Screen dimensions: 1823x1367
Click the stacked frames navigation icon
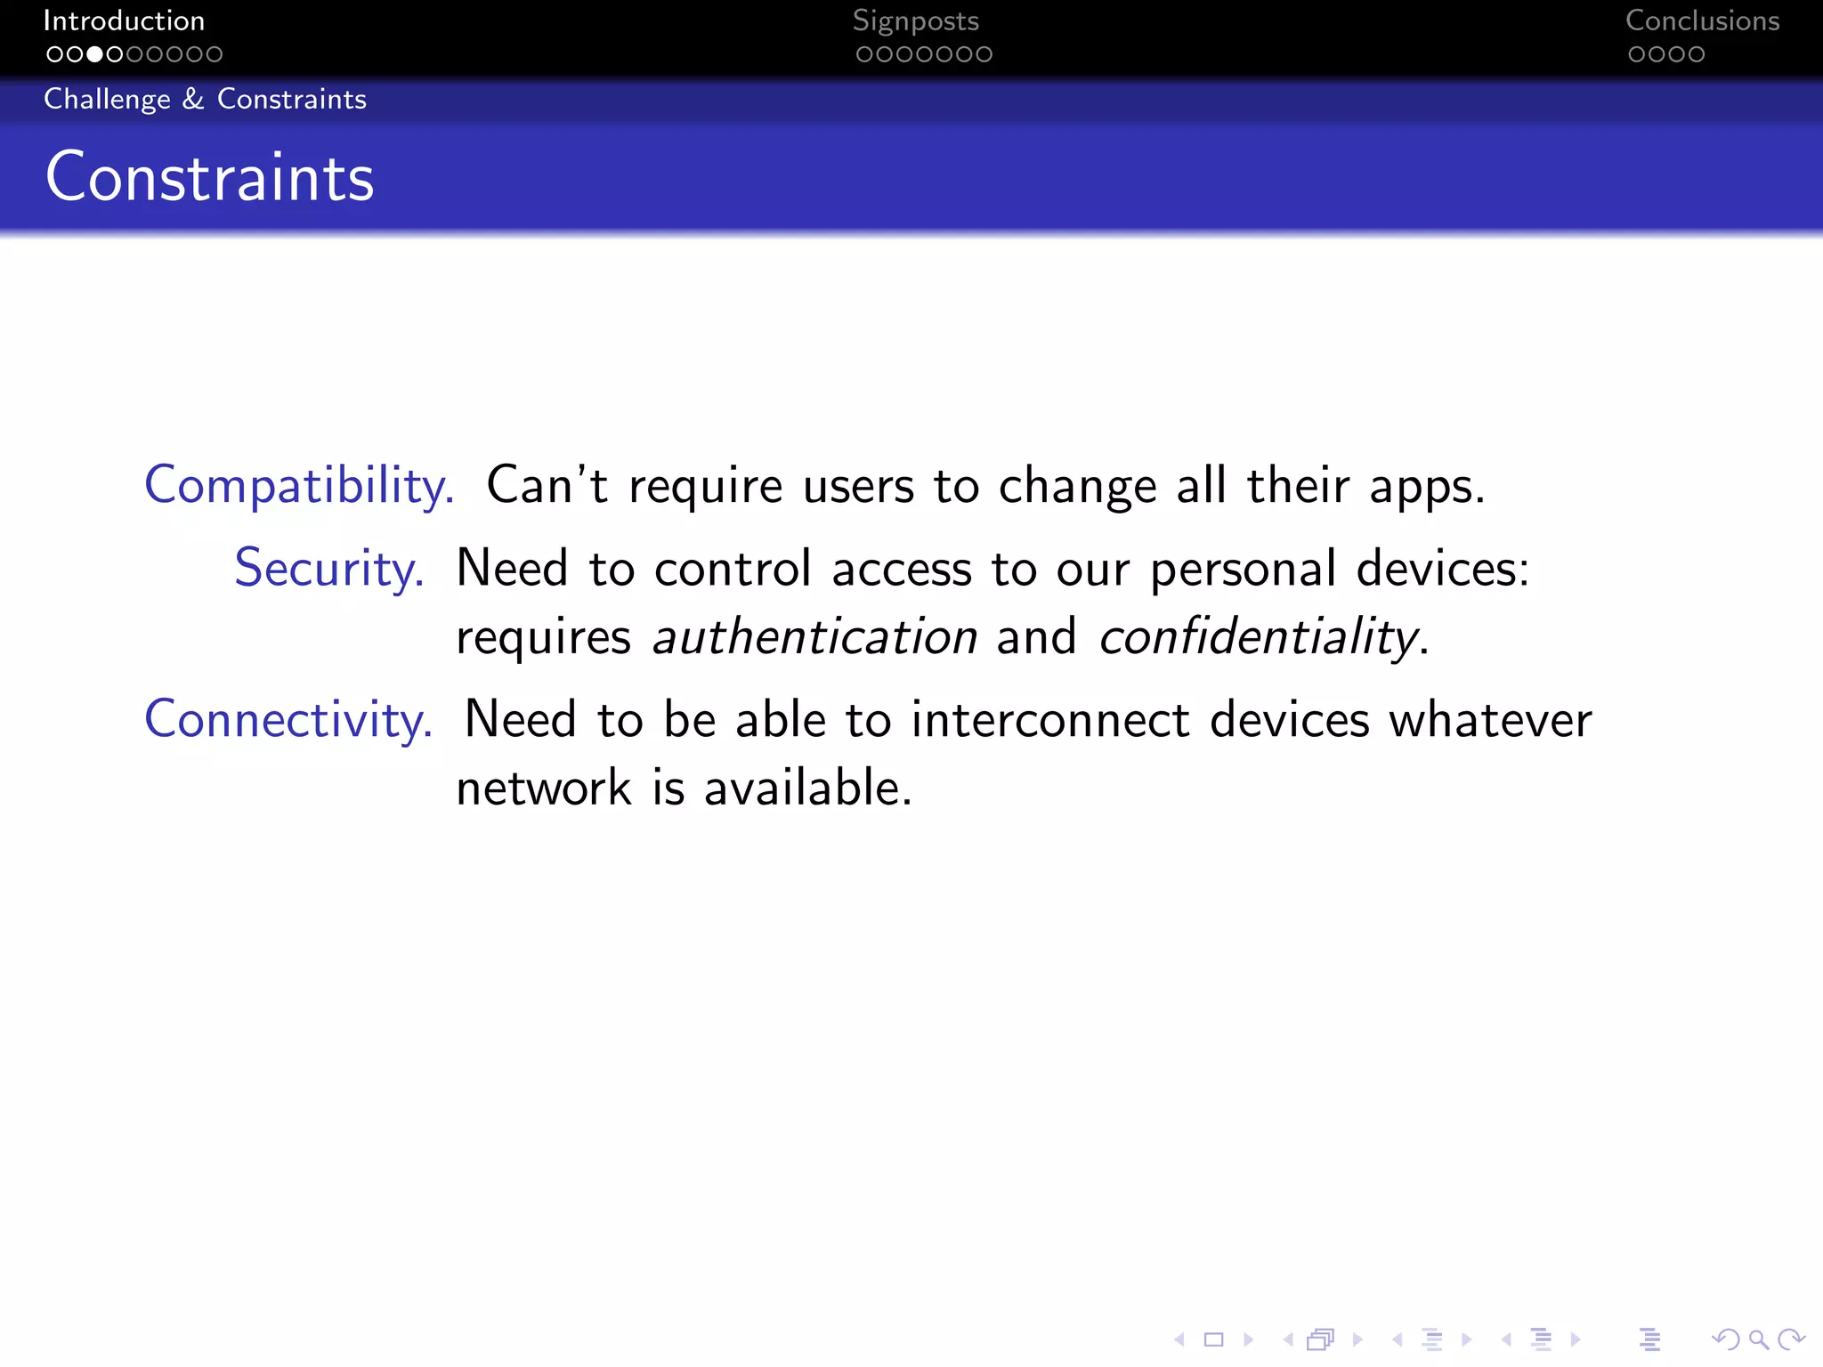tap(1322, 1339)
